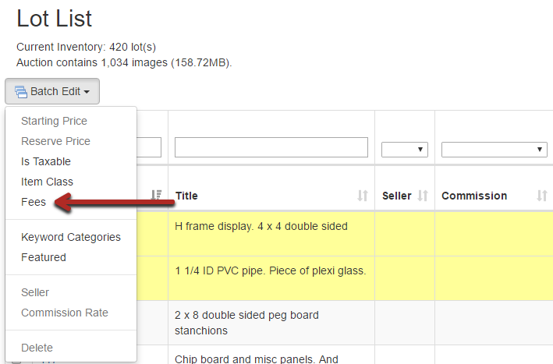Image resolution: width=553 pixels, height=364 pixels.
Task: Choose Is Taxable in the menu
Action: tap(46, 161)
